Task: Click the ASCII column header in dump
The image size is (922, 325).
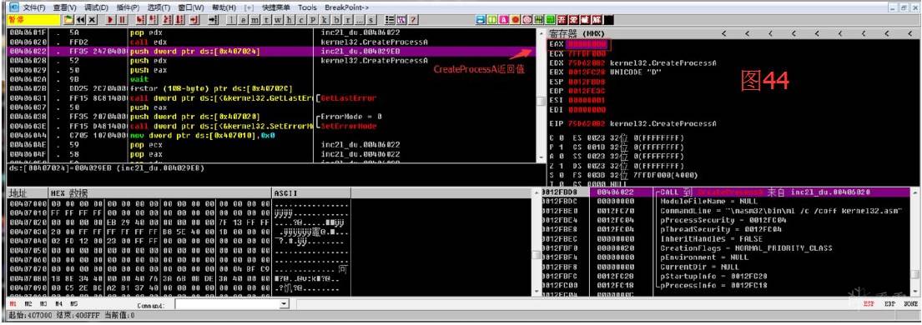Action: pos(311,193)
